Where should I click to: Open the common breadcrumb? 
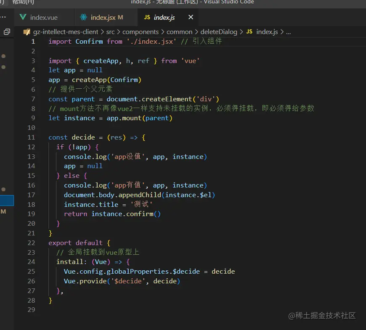[180, 32]
